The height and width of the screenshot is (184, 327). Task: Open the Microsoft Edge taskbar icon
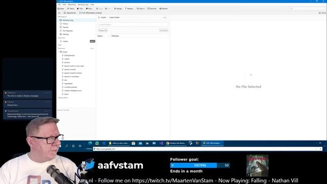click(90, 143)
